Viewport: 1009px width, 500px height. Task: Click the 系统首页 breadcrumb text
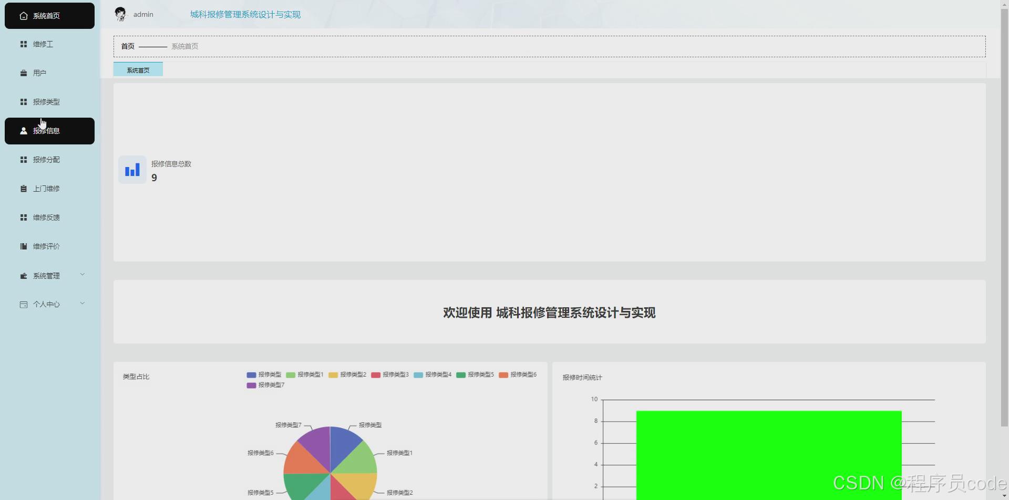pyautogui.click(x=184, y=46)
